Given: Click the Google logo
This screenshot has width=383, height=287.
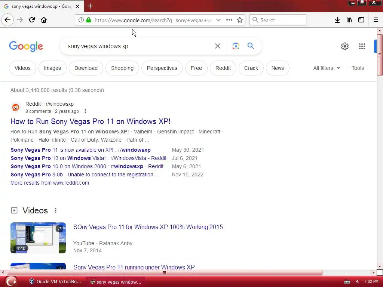Looking at the screenshot, I should pyautogui.click(x=26, y=46).
